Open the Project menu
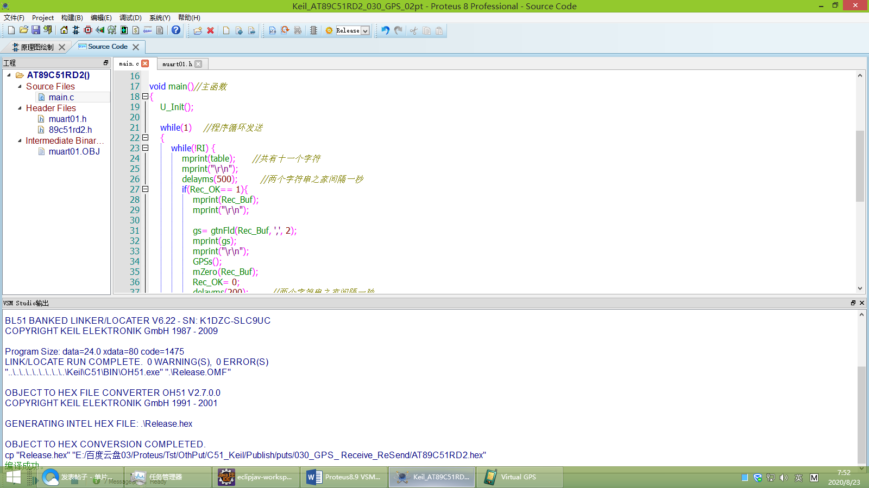This screenshot has height=488, width=869. (x=43, y=17)
